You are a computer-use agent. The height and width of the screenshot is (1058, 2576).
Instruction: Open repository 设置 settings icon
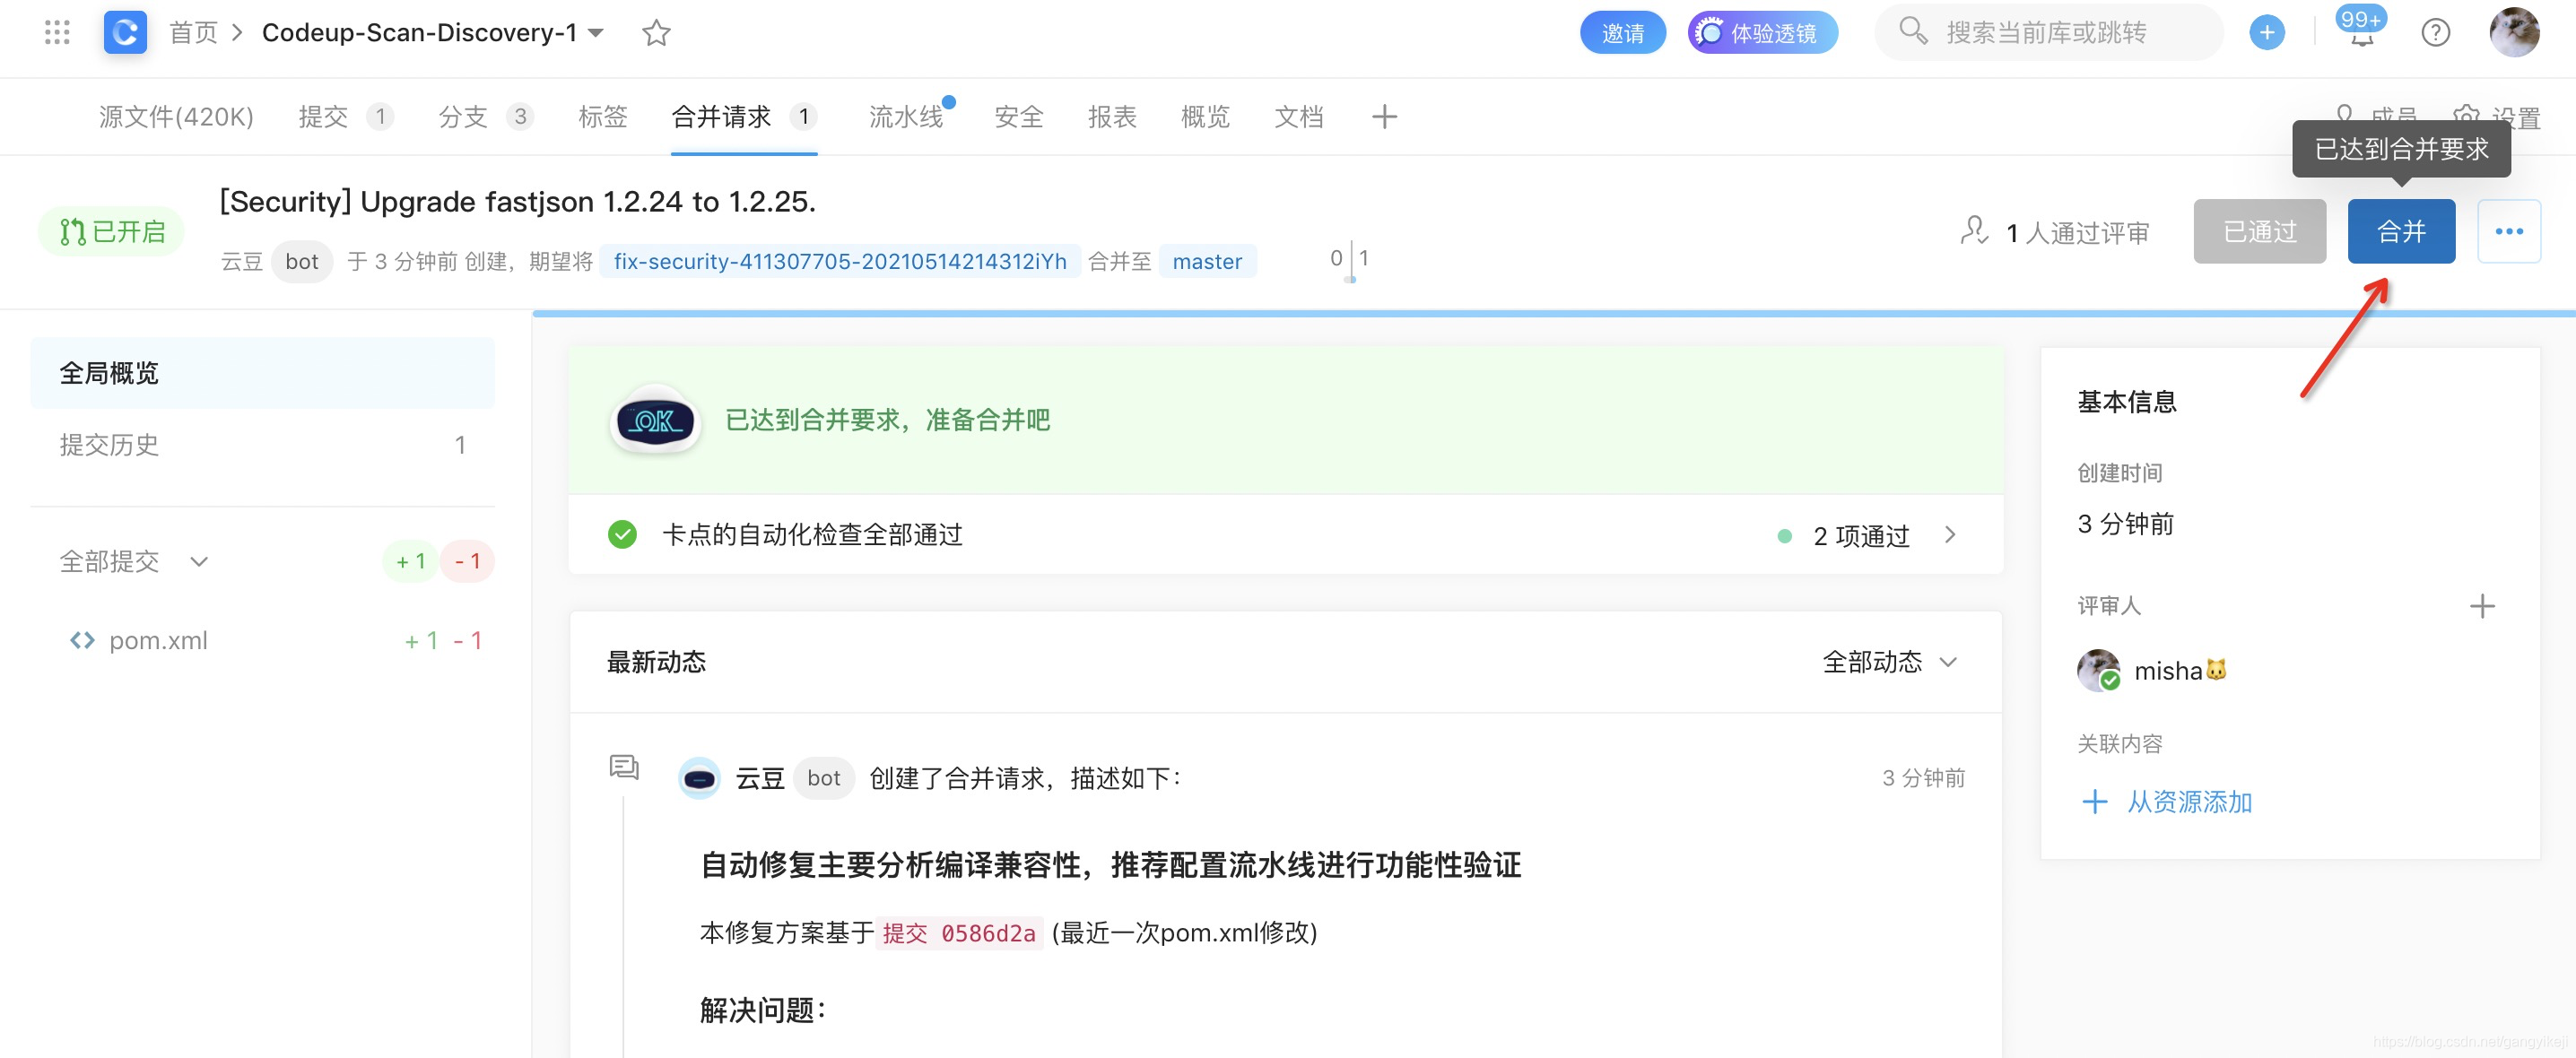pos(2467,117)
